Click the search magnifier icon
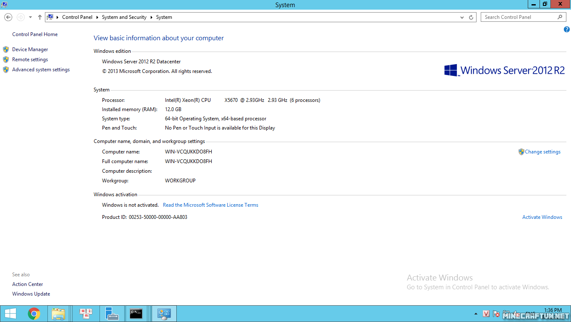Screen dimensions: 571x322 (560, 17)
